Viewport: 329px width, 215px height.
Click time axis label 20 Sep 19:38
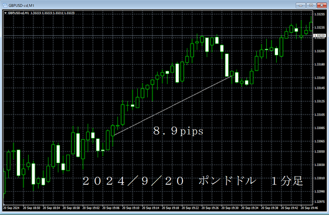click(x=270, y=208)
